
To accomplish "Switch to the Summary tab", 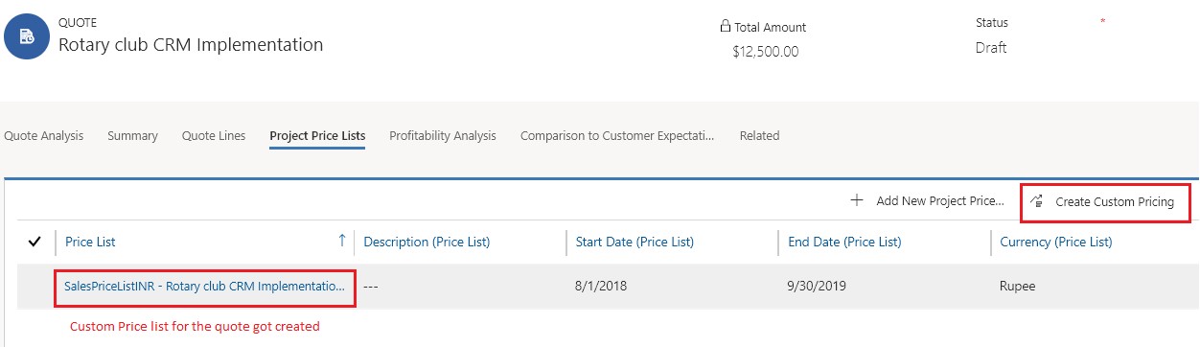I will pyautogui.click(x=132, y=136).
